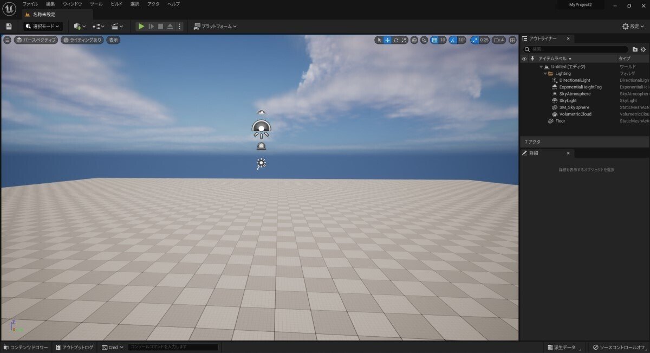Image resolution: width=650 pixels, height=353 pixels.
Task: Open the プラットフォーム dropdown
Action: 215,26
